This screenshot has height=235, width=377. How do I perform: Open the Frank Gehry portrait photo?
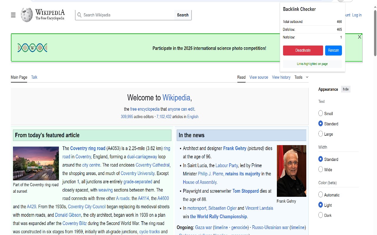click(292, 171)
